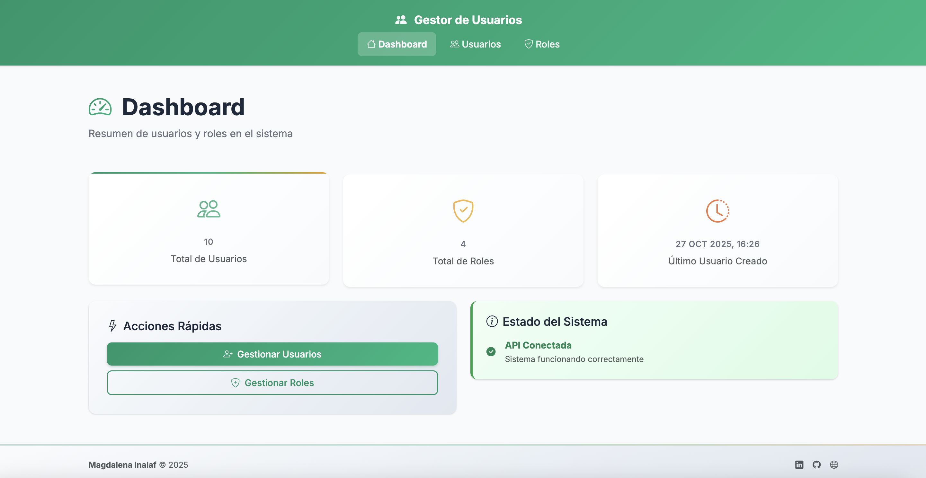Image resolution: width=926 pixels, height=478 pixels.
Task: Click the globe icon in the footer
Action: (x=834, y=465)
